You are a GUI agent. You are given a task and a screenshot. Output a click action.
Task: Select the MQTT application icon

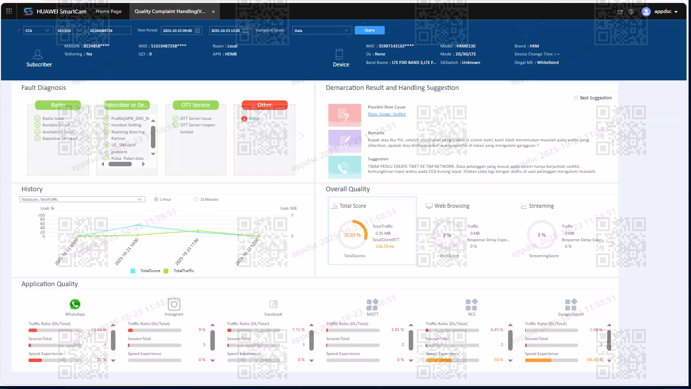click(372, 304)
